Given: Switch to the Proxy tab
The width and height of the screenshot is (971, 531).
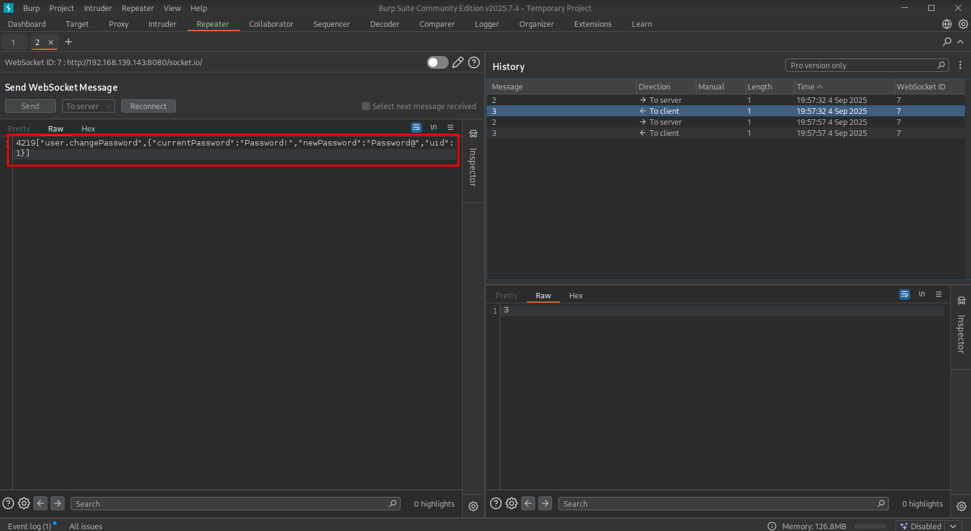Looking at the screenshot, I should tap(119, 24).
